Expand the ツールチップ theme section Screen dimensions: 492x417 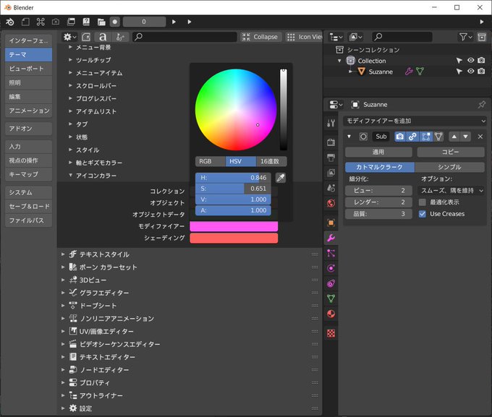coord(70,59)
